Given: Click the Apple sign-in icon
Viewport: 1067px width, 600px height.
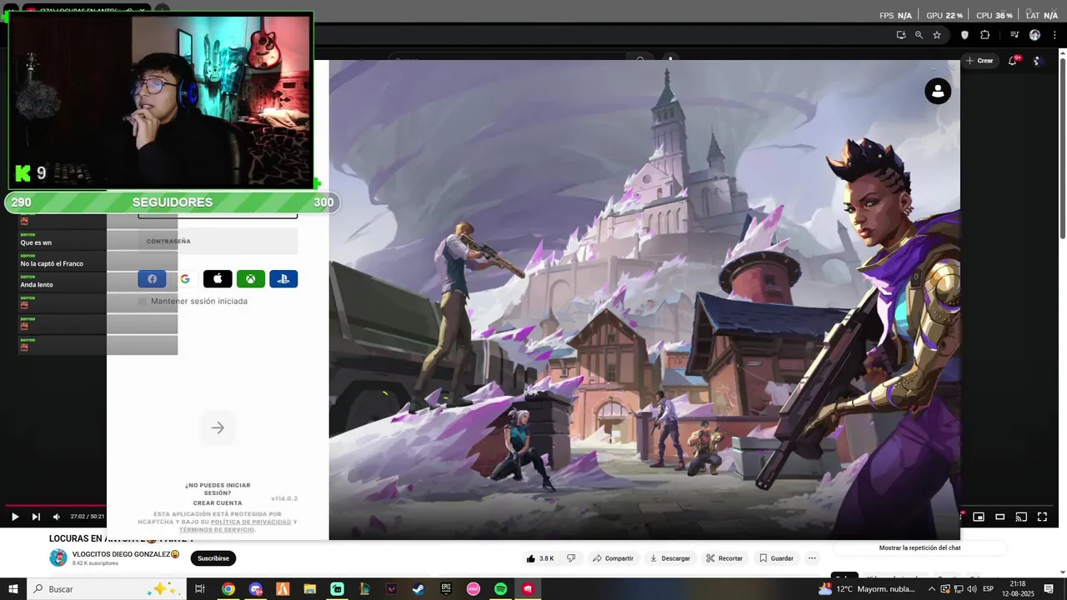Looking at the screenshot, I should (218, 279).
